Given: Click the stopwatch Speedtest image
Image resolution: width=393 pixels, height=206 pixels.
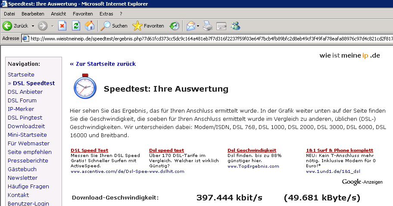Looking at the screenshot, I should [85, 86].
